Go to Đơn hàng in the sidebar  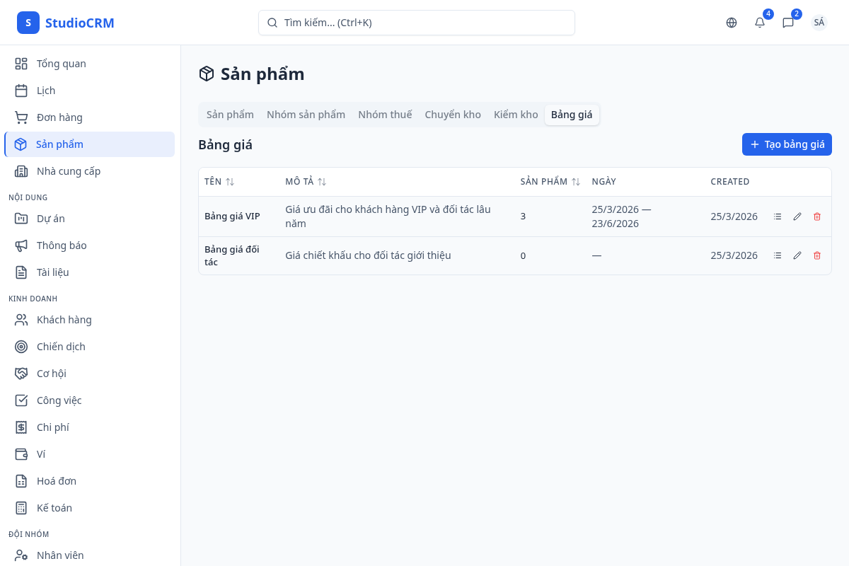[59, 117]
